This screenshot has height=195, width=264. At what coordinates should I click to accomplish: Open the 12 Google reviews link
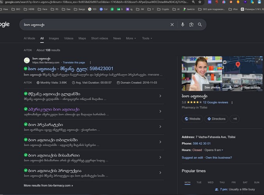coord(216,102)
